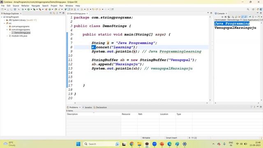Screen dimensions: 263x148
Task: Maximize the Problems panel
Action: 261,107
